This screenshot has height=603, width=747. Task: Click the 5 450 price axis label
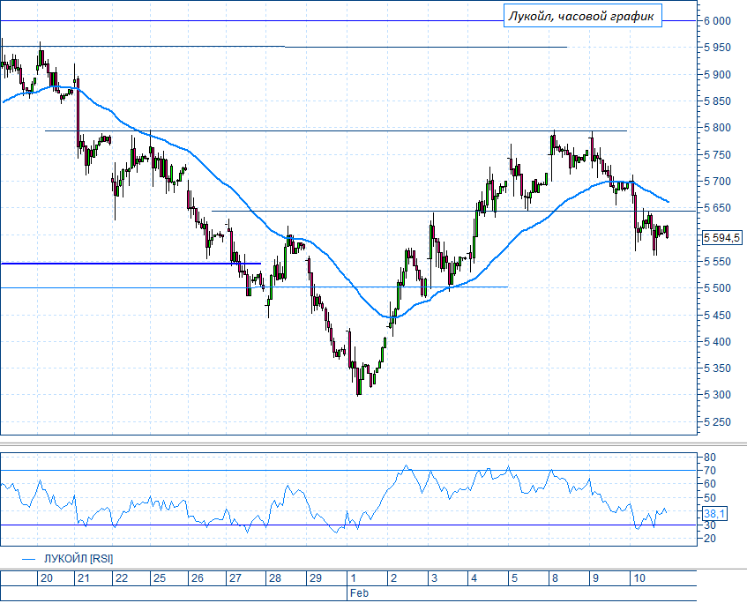tap(718, 315)
